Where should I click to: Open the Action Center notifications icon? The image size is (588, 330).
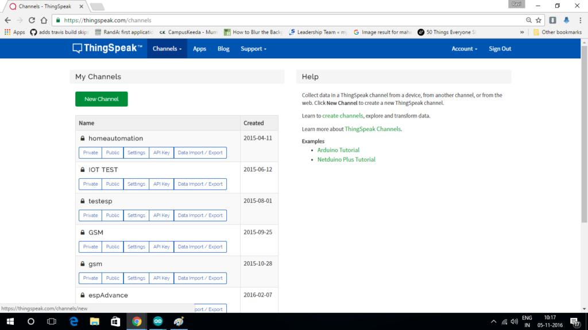click(x=575, y=322)
